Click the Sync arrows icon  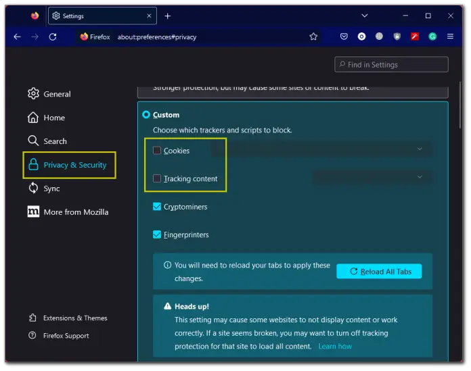(x=33, y=188)
